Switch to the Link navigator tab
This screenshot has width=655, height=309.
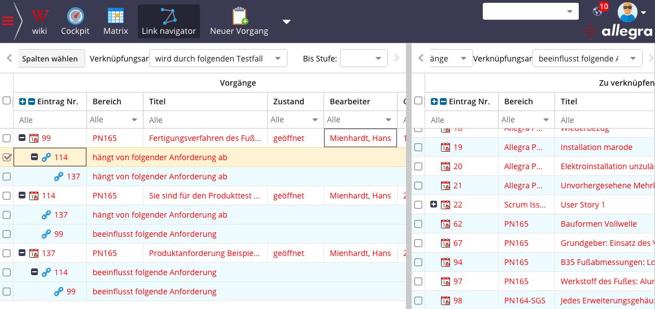tap(168, 21)
